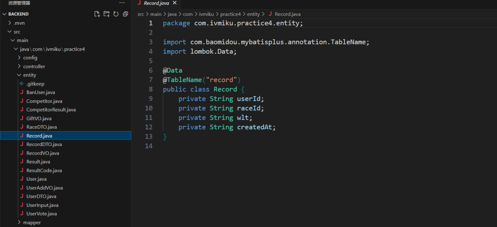Expand the config folder

[30, 58]
